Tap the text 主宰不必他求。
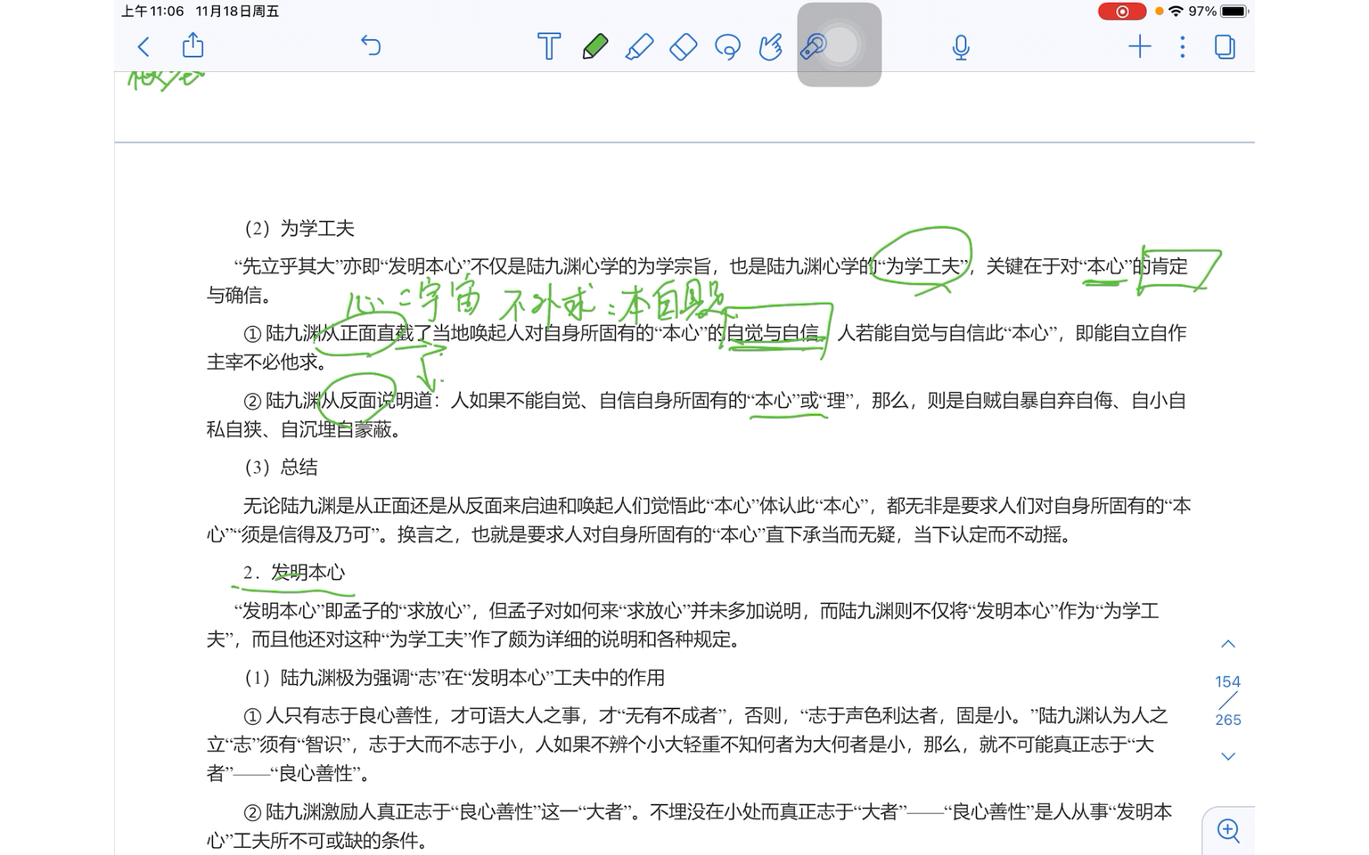This screenshot has width=1369, height=855. pyautogui.click(x=267, y=362)
